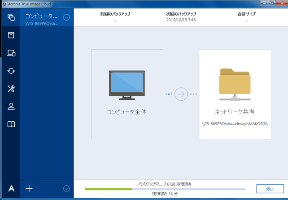The image size is (288, 200).
Task: Open the Tools wrench icon
Action: pos(11,89)
